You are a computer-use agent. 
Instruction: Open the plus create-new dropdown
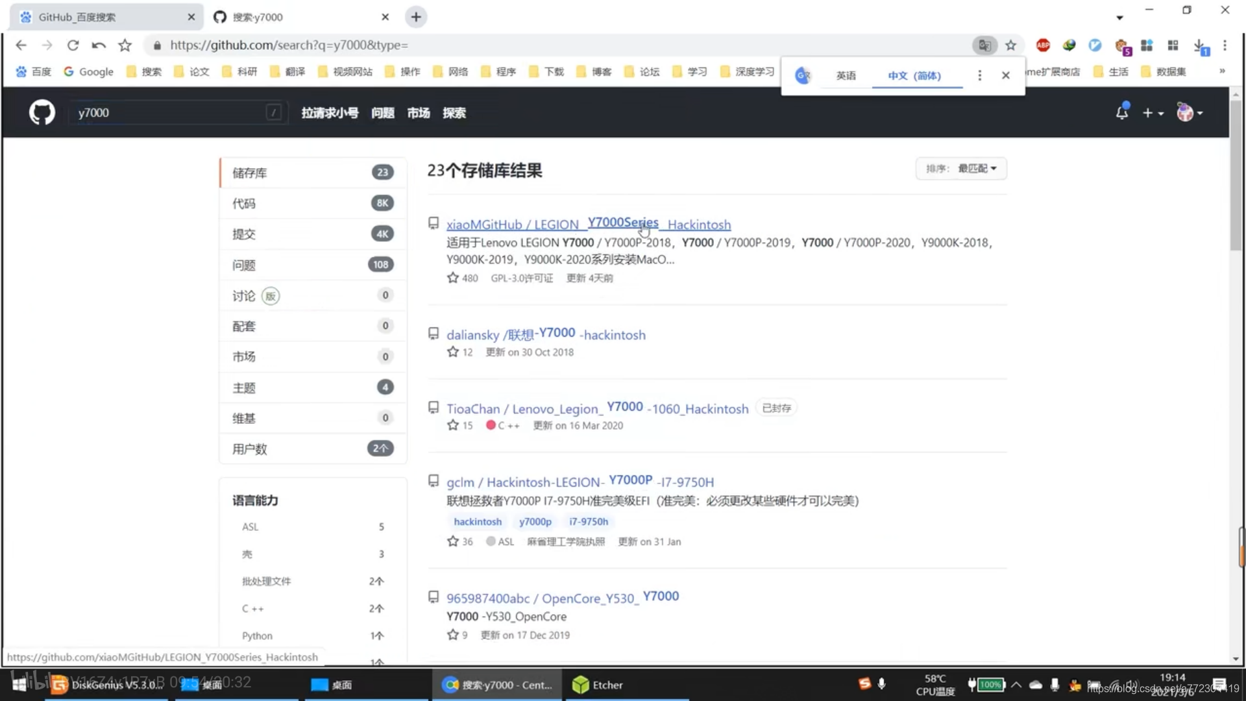coord(1153,113)
